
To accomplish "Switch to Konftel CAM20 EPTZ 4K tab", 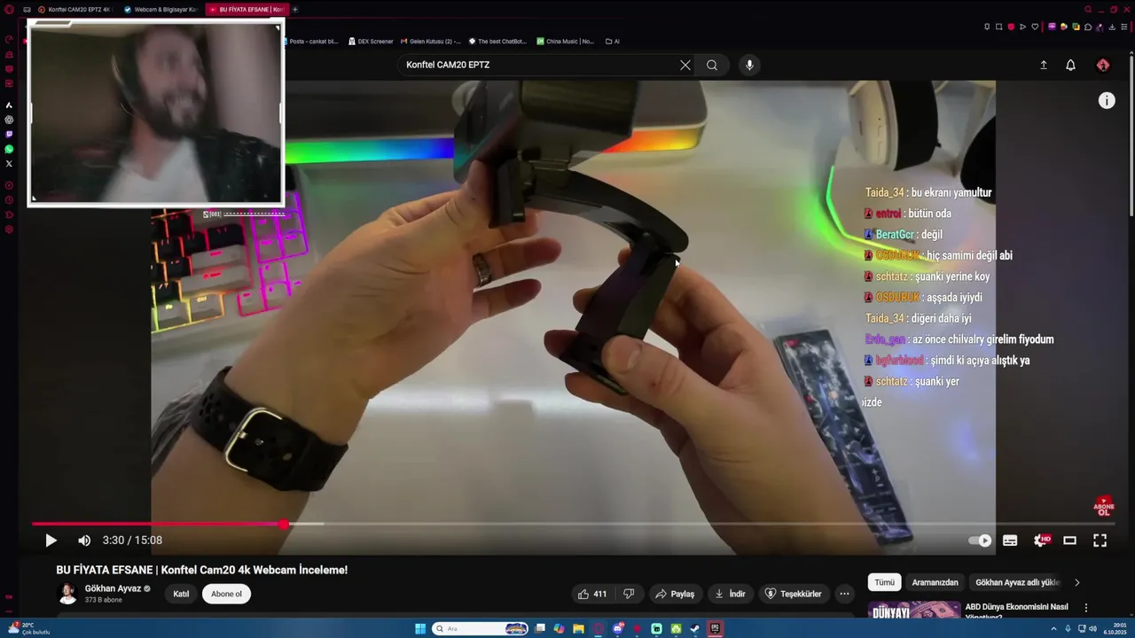I will [74, 9].
